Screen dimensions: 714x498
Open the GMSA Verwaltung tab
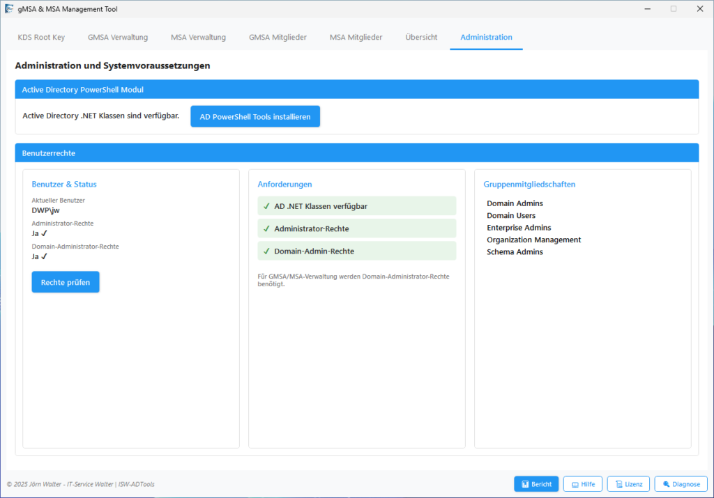pyautogui.click(x=117, y=37)
